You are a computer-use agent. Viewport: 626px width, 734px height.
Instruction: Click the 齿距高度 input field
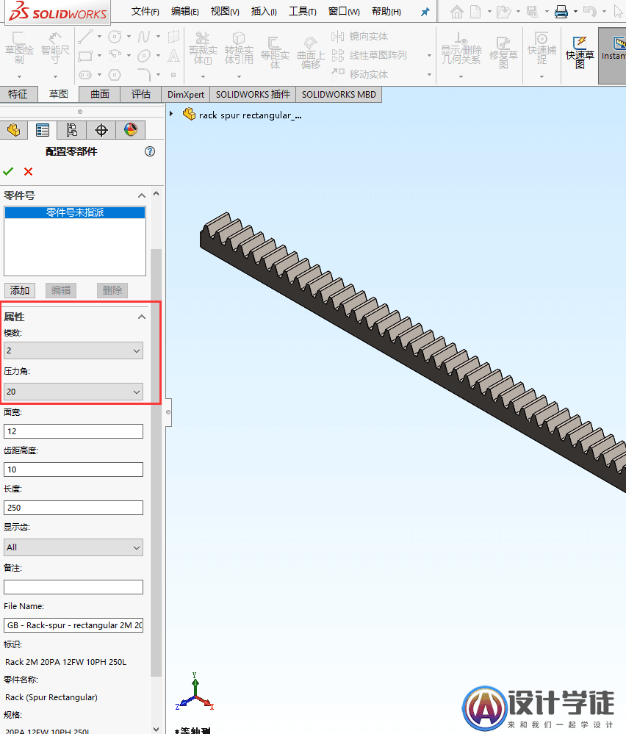(x=73, y=469)
